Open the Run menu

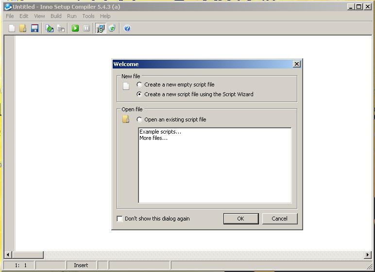72,16
